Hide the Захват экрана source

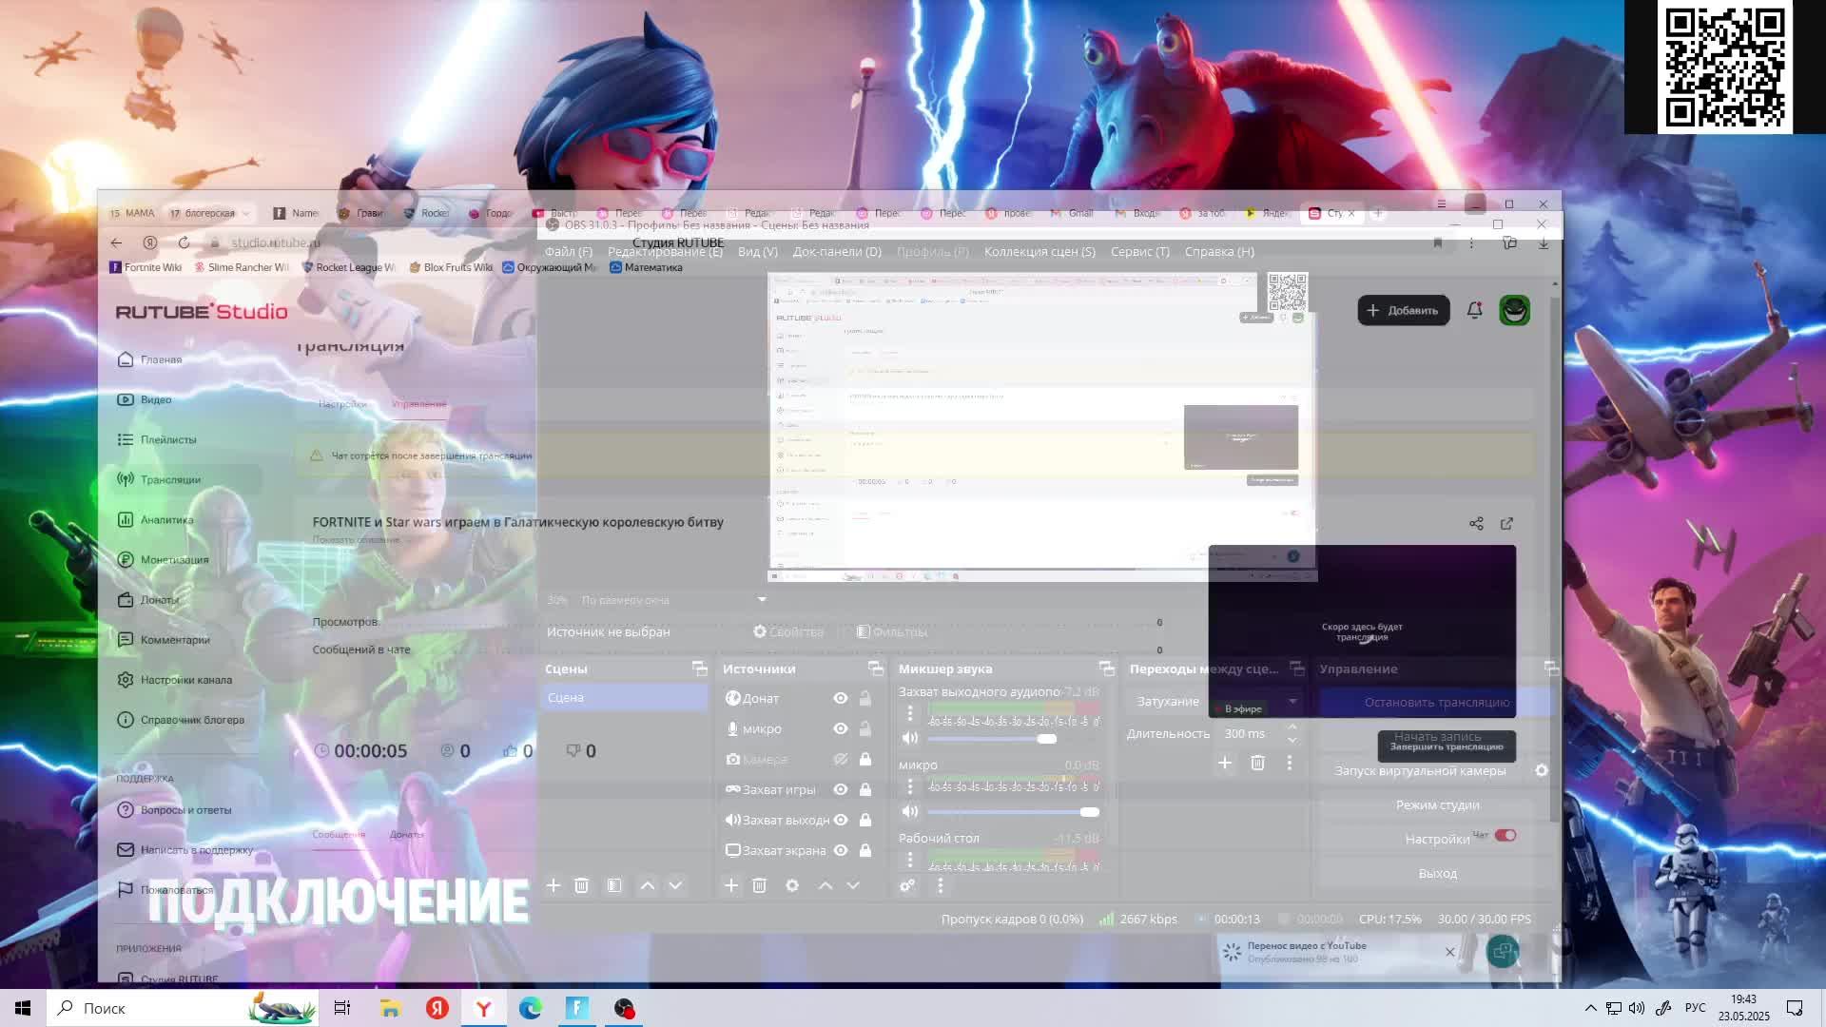(x=841, y=850)
